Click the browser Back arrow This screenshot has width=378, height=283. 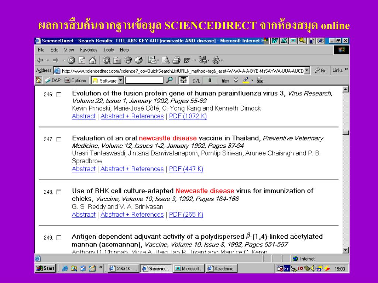pyautogui.click(x=40, y=60)
